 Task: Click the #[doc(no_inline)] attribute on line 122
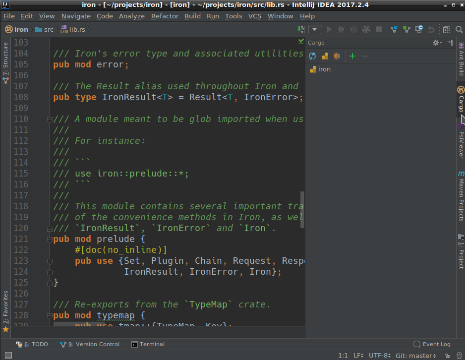(x=121, y=250)
